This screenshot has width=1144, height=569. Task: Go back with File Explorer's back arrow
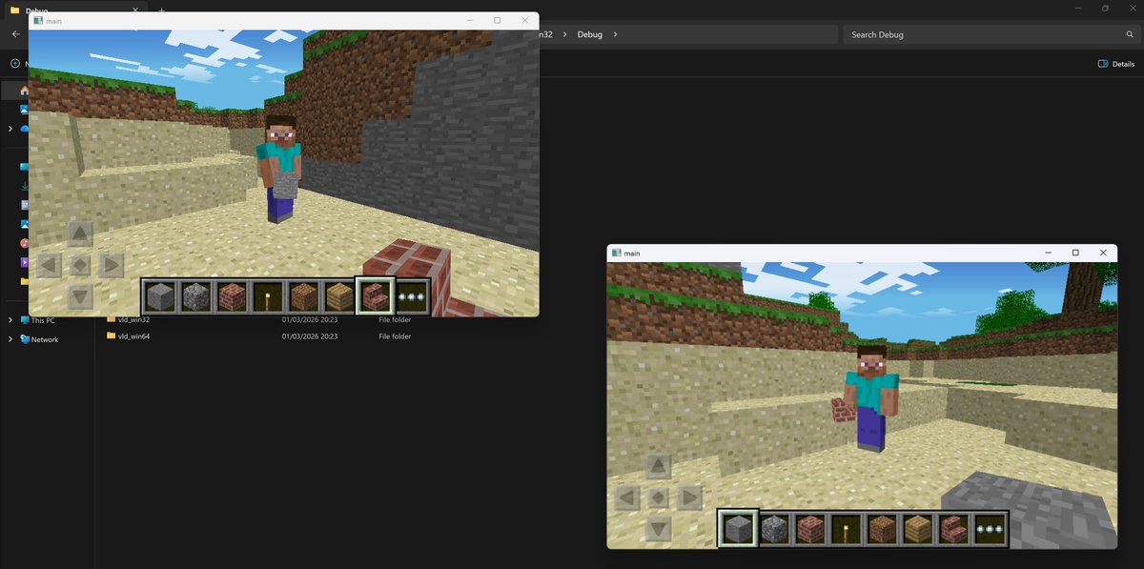(x=15, y=34)
